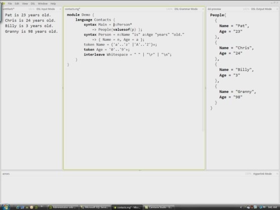Click the "syntax Person = n:Name" line
This screenshot has height=210, width=280.
134,35
